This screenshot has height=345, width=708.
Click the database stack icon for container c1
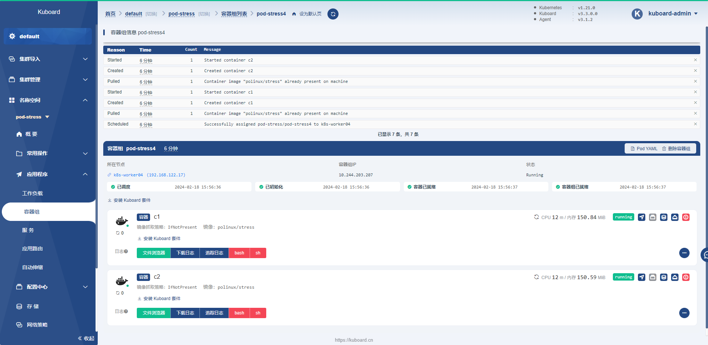[x=664, y=217]
